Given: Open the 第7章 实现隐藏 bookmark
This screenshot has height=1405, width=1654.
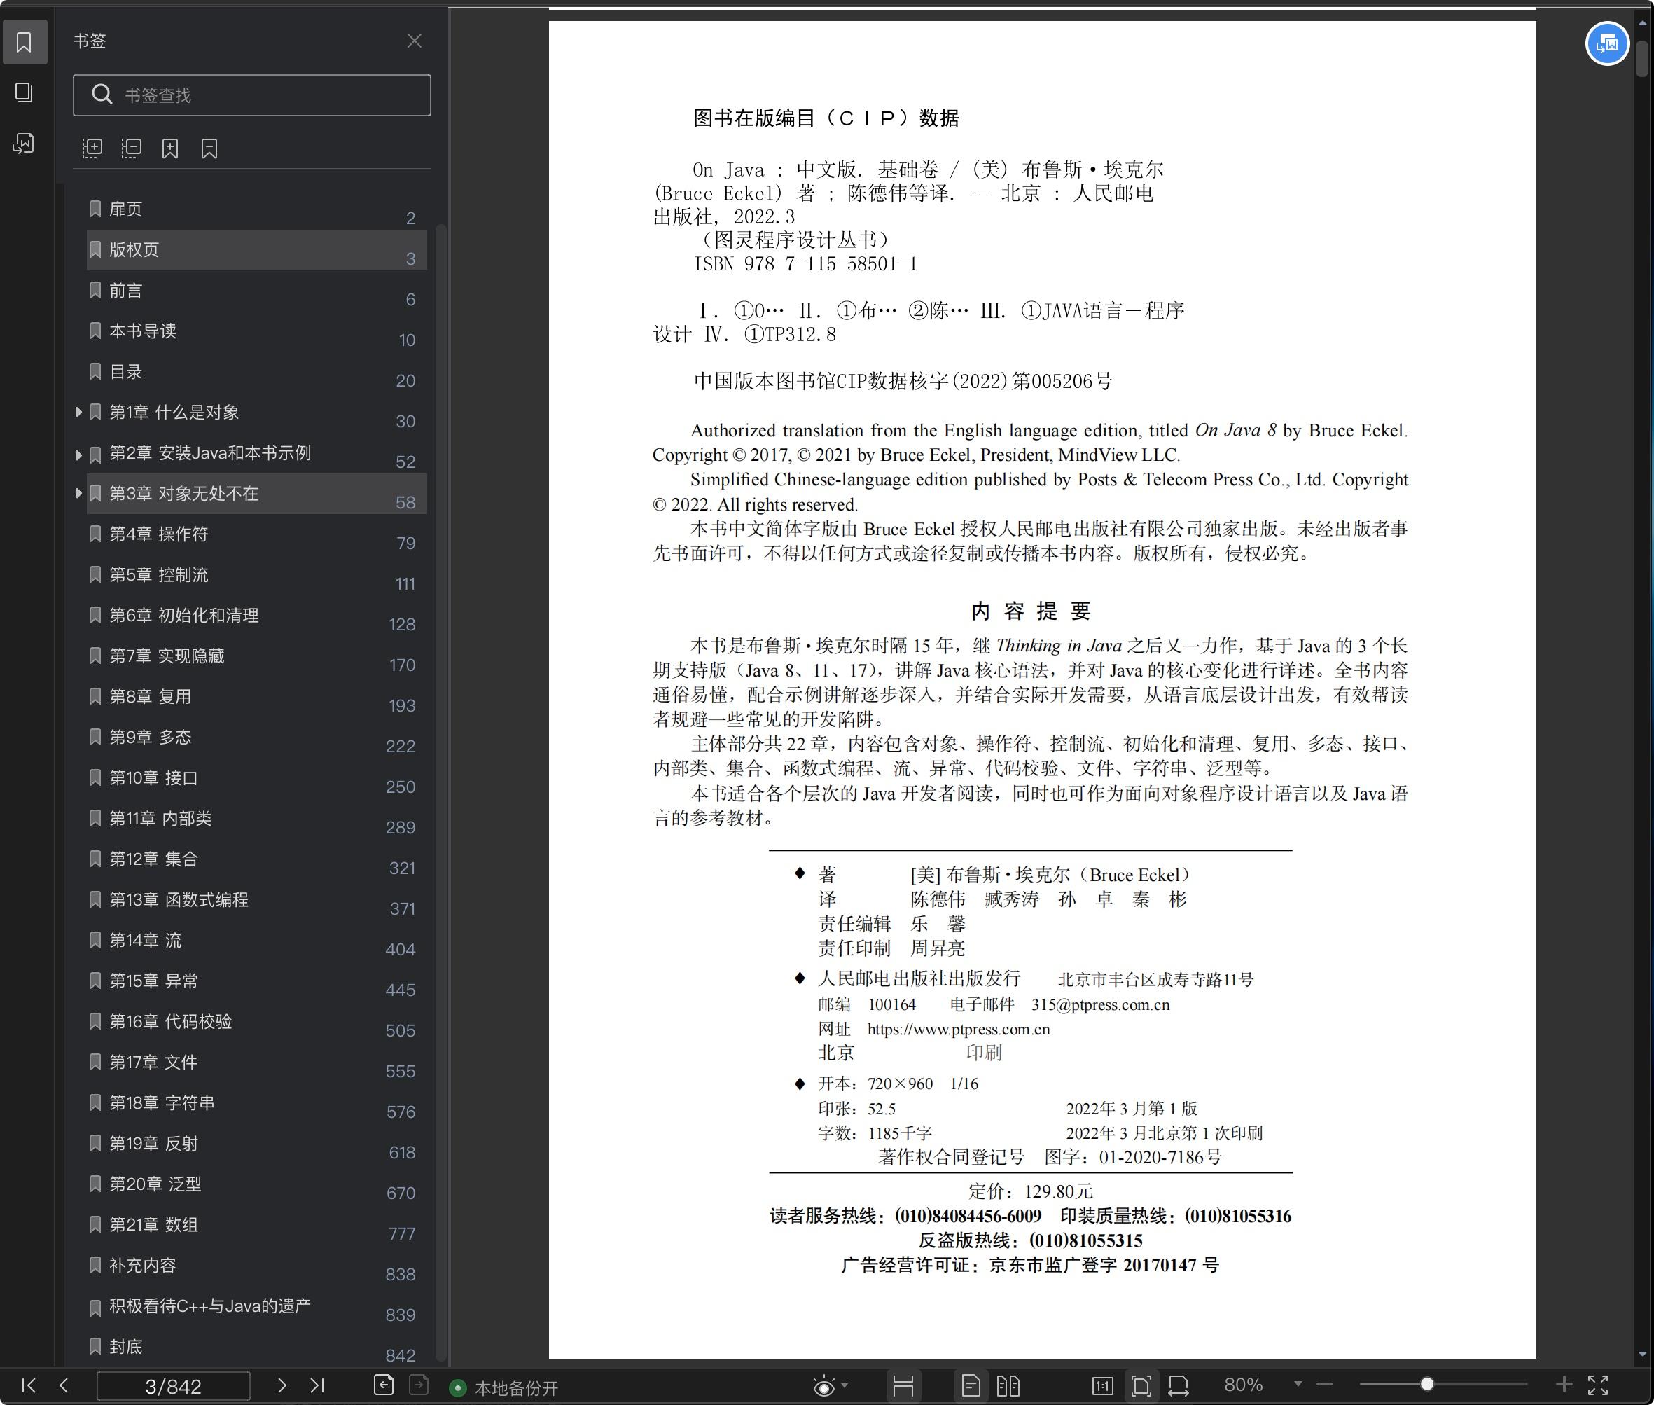Looking at the screenshot, I should (x=256, y=656).
